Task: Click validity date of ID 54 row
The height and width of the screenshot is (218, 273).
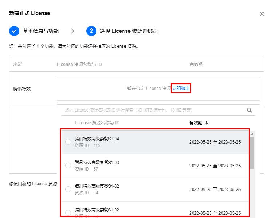Action: pos(215,190)
